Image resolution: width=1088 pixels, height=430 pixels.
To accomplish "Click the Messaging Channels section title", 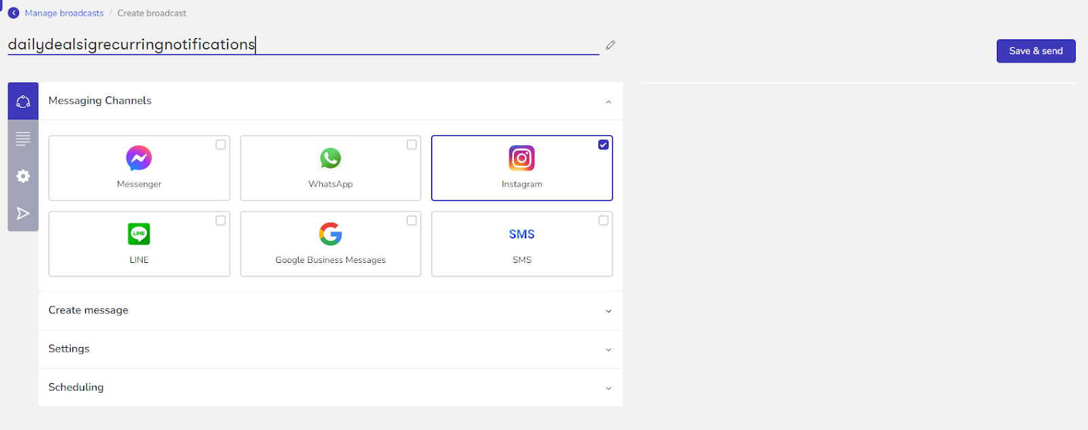I will 100,101.
